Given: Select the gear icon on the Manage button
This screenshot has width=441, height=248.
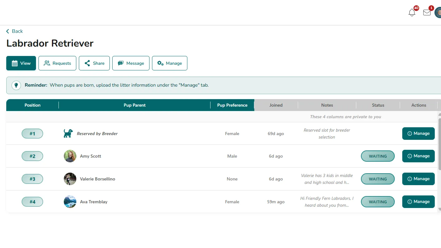Looking at the screenshot, I should tap(160, 63).
